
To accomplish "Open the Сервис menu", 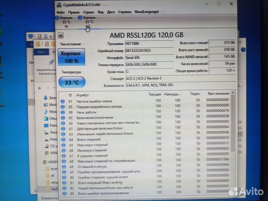I will (x=89, y=12).
